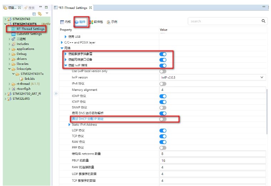Screen dimensions: 271x186
Task: Expand the 二进制 folder
Action: tap(9, 39)
